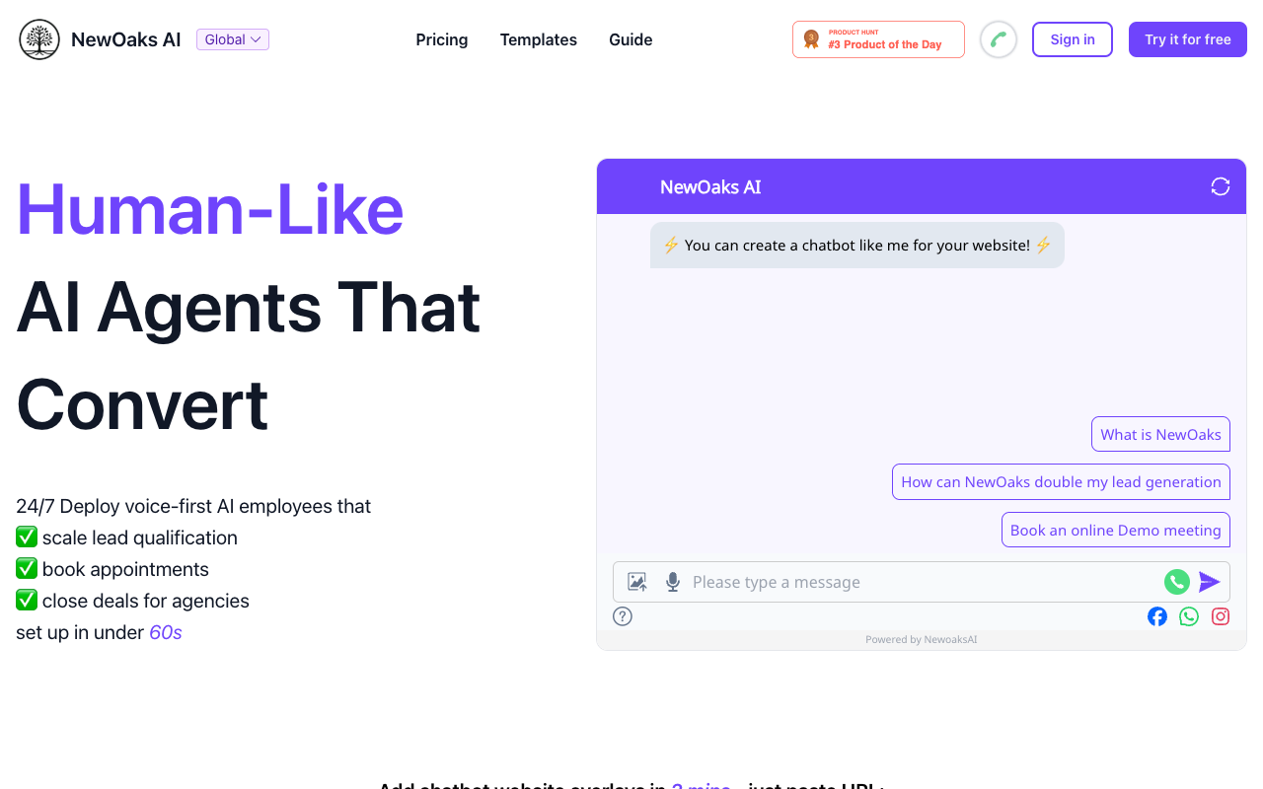
Task: Open the Guide navigation item
Action: pos(631,39)
